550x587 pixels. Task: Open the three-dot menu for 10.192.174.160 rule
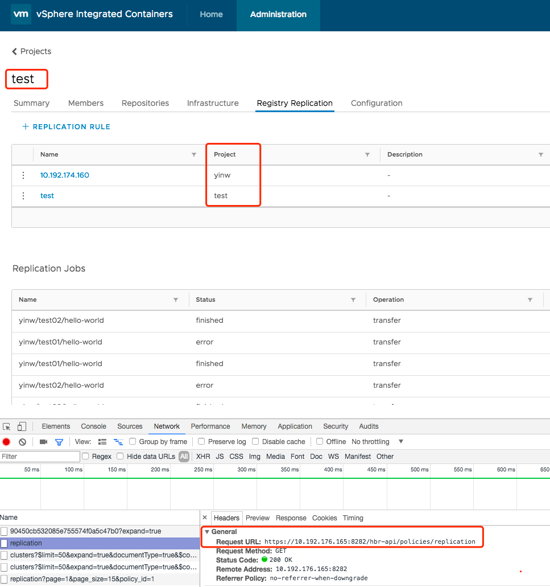(x=23, y=175)
